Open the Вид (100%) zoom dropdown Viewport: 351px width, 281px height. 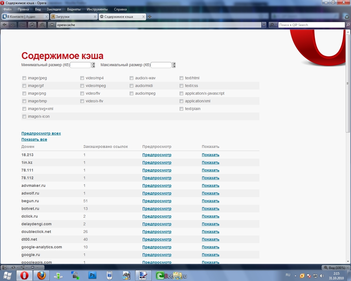(x=336, y=268)
